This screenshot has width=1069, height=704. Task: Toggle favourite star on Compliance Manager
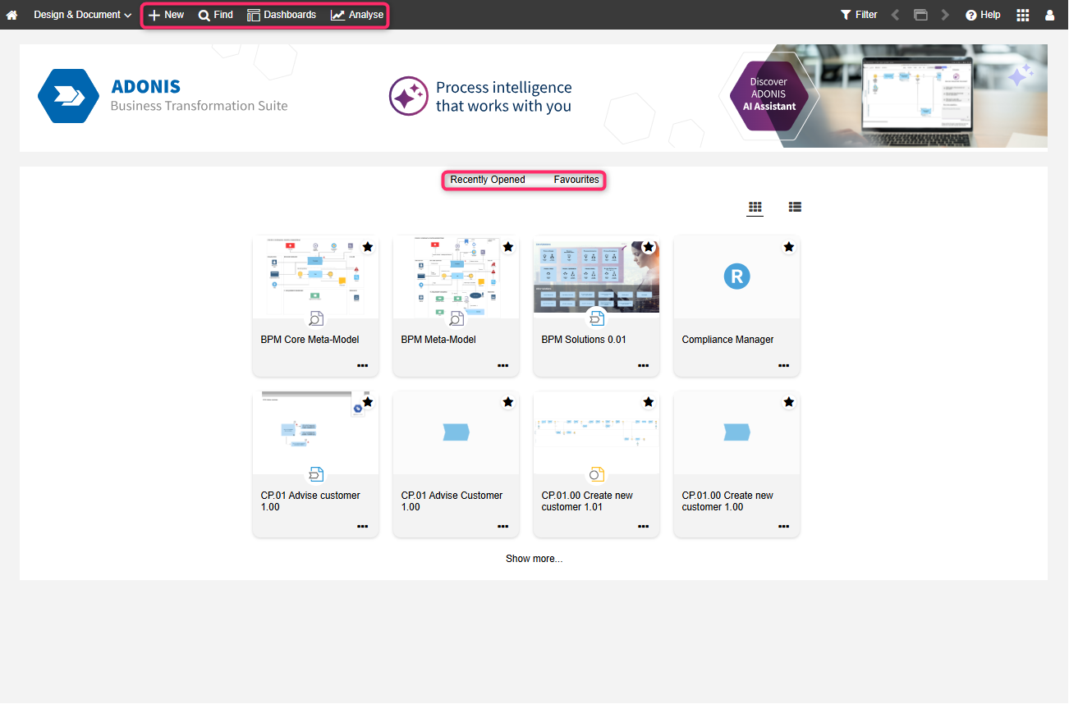(x=789, y=246)
